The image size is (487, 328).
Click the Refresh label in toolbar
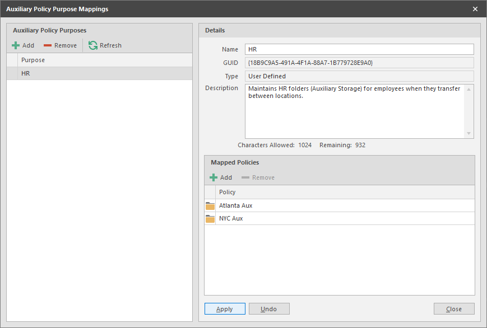[x=110, y=45]
